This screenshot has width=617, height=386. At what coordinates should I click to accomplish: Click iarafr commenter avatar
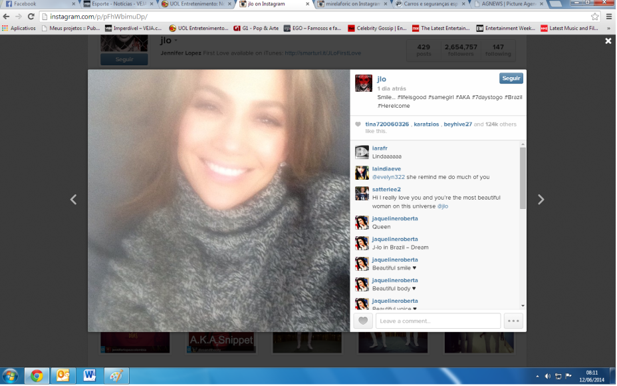(362, 152)
